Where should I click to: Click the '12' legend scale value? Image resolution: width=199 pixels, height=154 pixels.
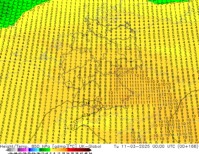click(59, 153)
